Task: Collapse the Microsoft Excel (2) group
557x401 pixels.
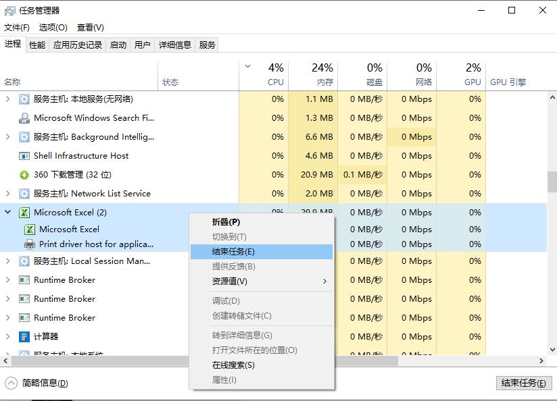Action: (8, 212)
